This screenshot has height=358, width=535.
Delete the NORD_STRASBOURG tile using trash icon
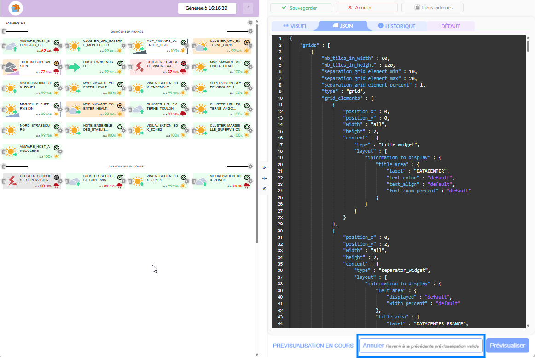pos(4,131)
